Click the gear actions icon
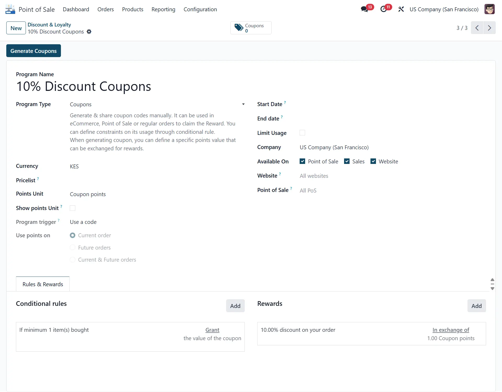Screen dimensions: 502x392 point(89,32)
